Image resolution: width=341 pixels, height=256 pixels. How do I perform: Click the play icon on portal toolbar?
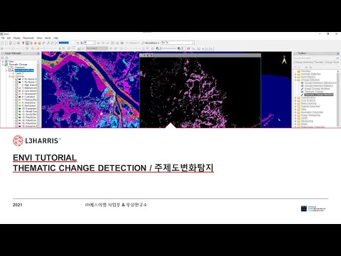(x=144, y=55)
